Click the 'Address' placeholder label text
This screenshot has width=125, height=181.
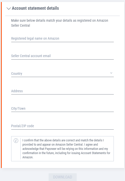[17, 91]
